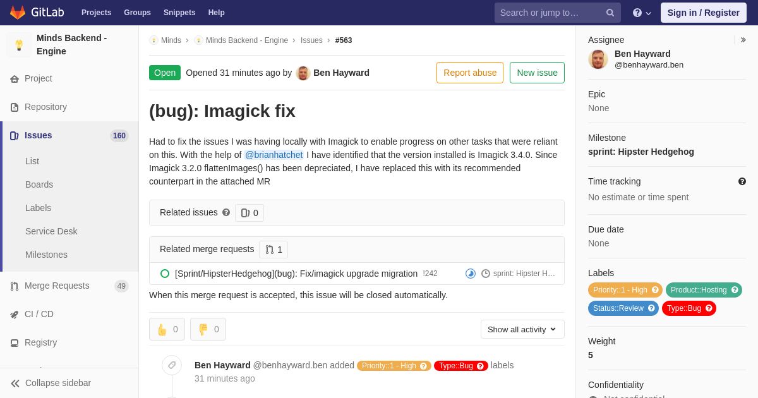Collapse the right sidebar with double arrow
Screen dimensions: 758x398
click(743, 40)
